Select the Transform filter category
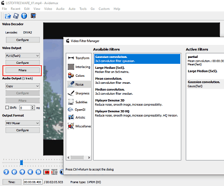Image resolution: width=224 pixels, height=186 pixels. (x=79, y=58)
